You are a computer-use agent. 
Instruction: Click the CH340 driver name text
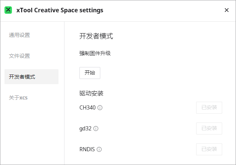(x=88, y=108)
